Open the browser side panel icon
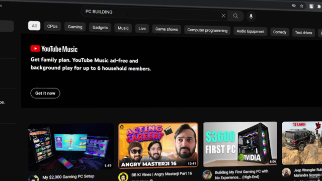 coord(311,6)
